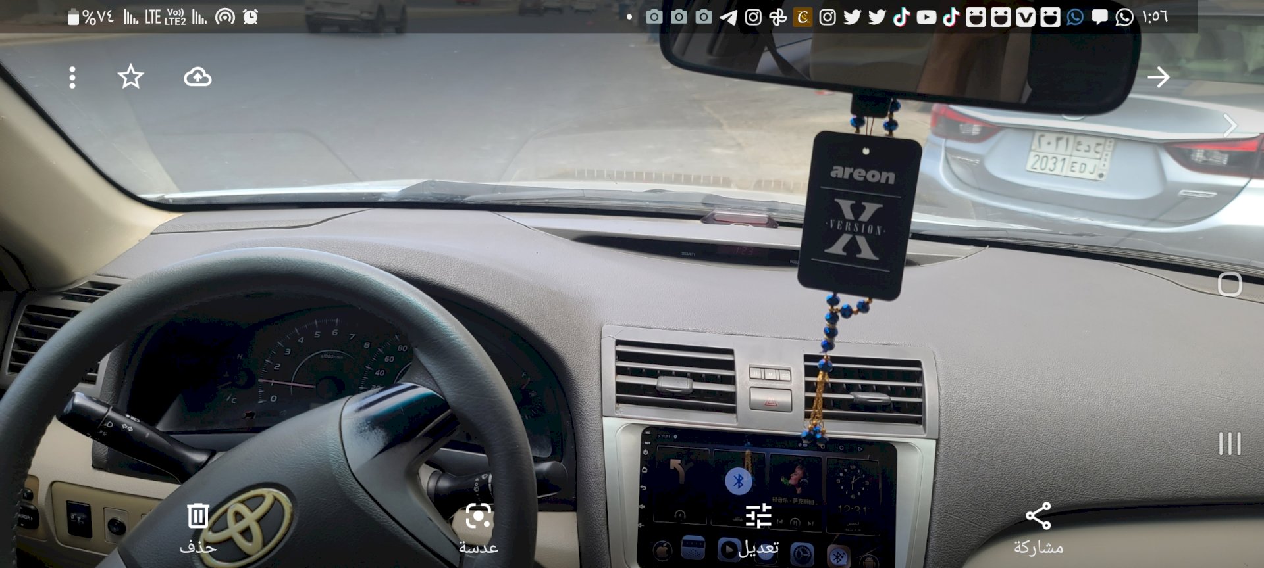Open recent apps with three-bars button
This screenshot has width=1264, height=568.
1229,444
